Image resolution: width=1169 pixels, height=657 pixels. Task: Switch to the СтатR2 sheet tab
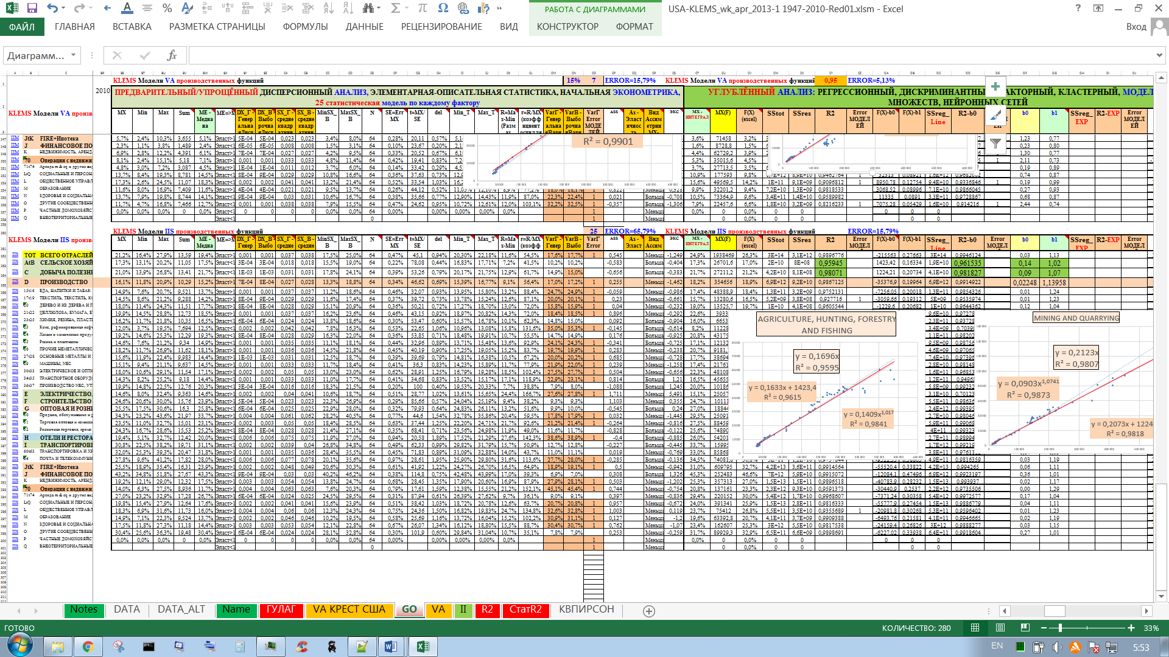pyautogui.click(x=525, y=610)
